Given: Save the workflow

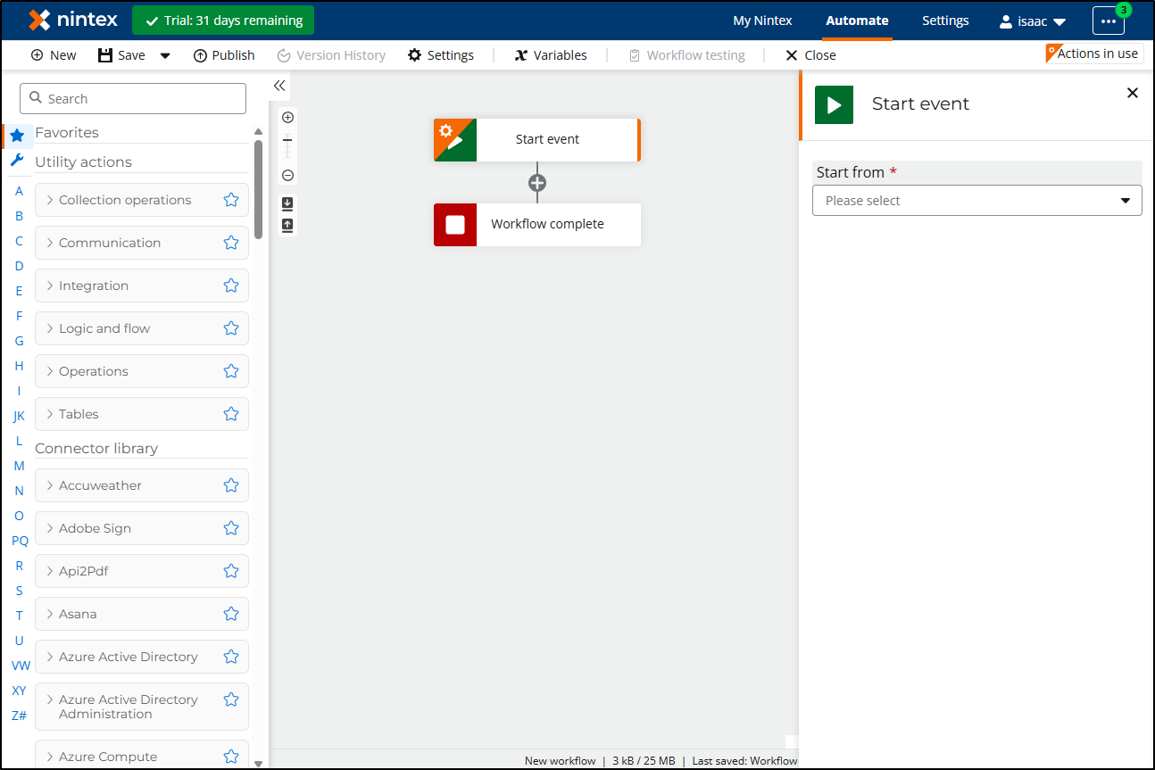Looking at the screenshot, I should pyautogui.click(x=121, y=55).
